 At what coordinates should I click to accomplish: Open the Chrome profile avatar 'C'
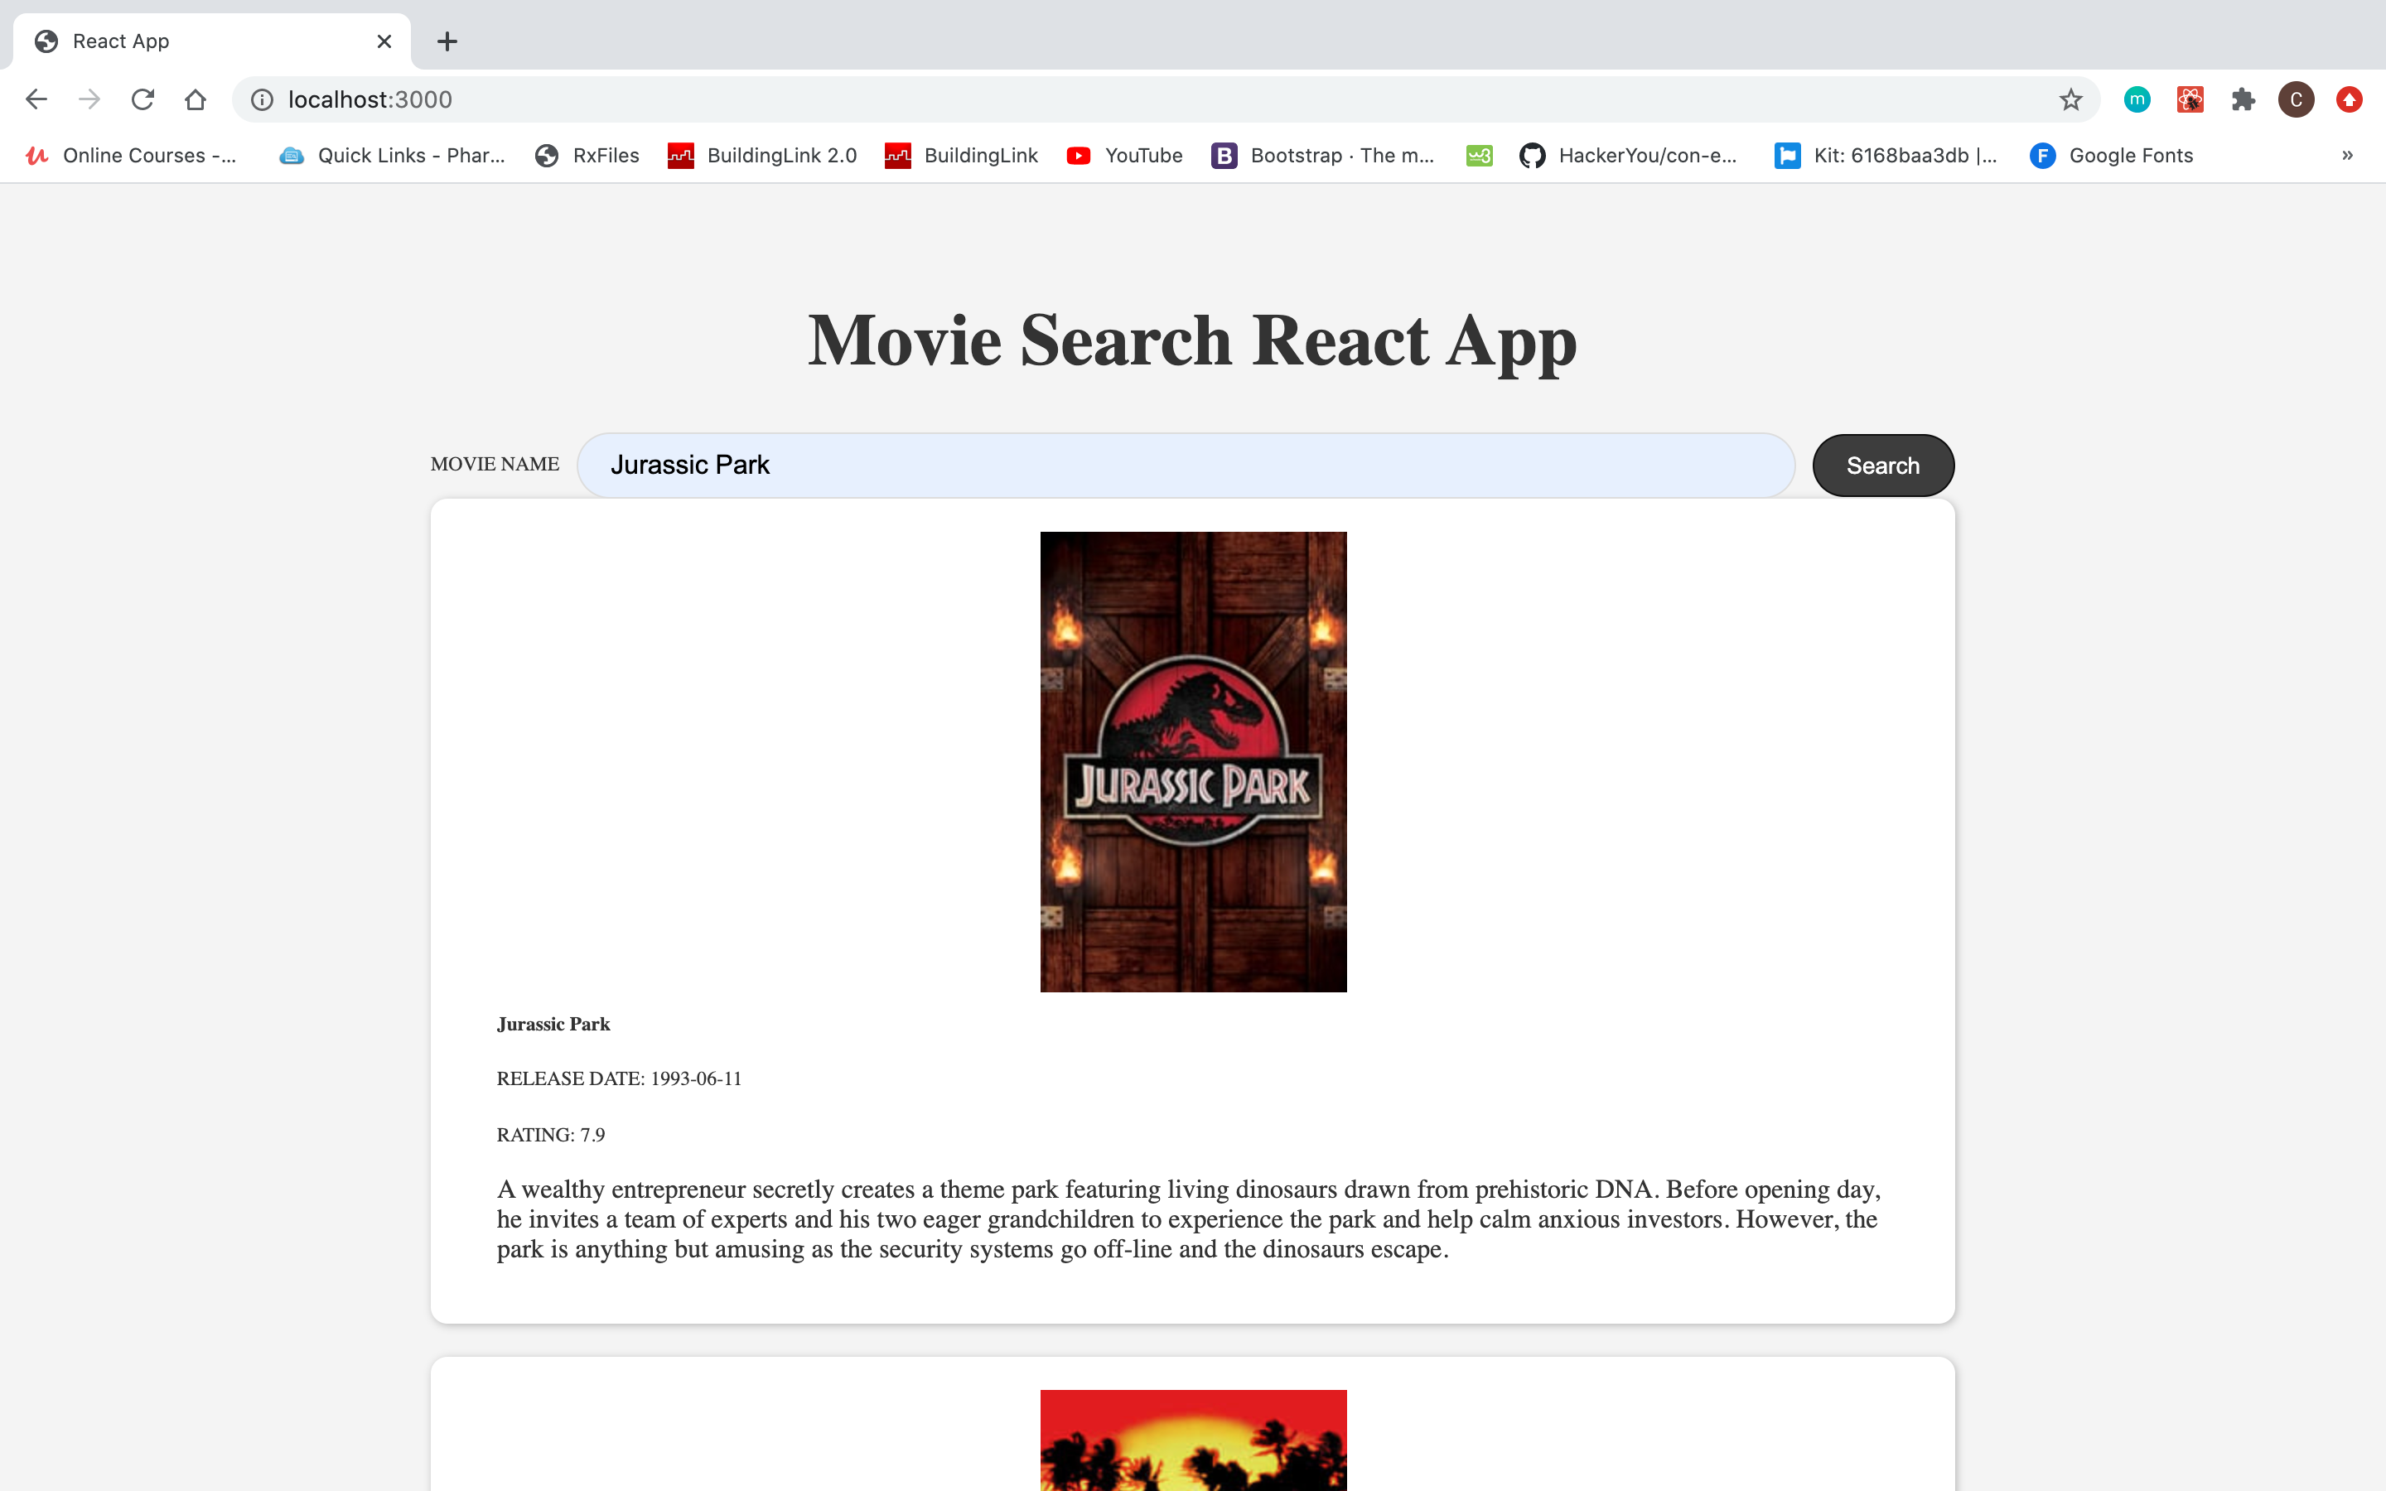click(2297, 99)
